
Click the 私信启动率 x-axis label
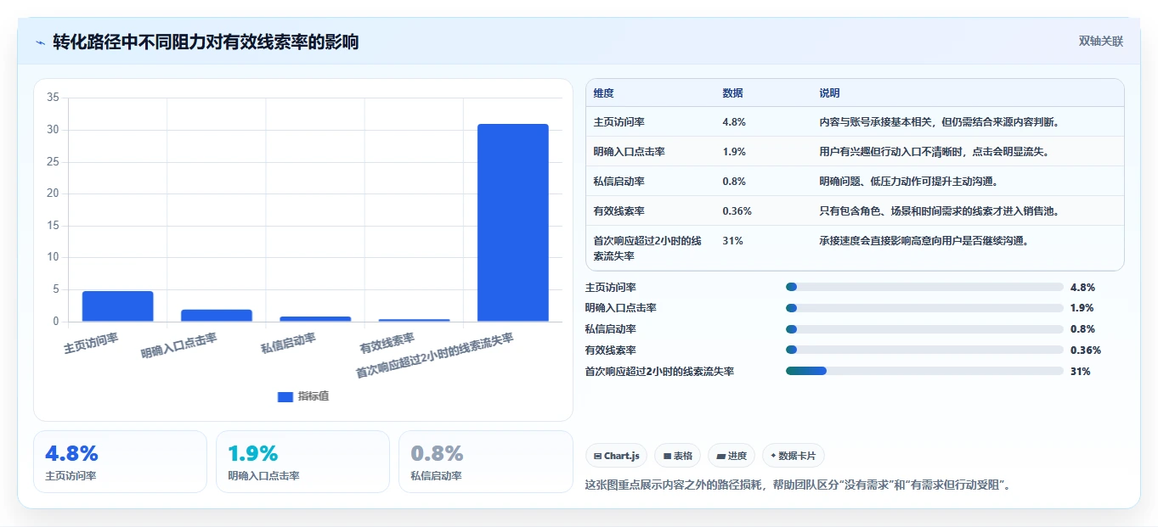pos(288,343)
